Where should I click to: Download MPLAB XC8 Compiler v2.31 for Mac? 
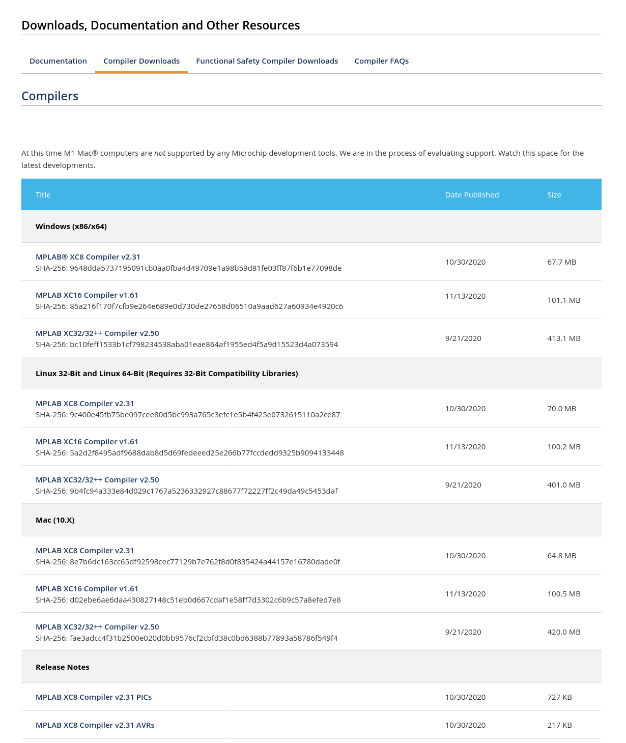click(x=84, y=551)
